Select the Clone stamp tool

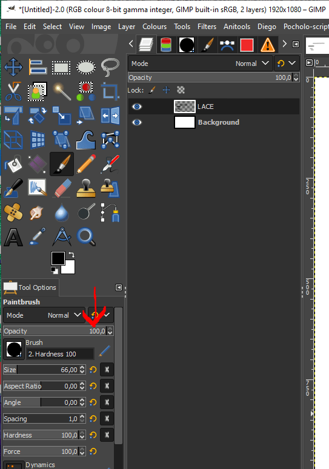click(x=86, y=188)
